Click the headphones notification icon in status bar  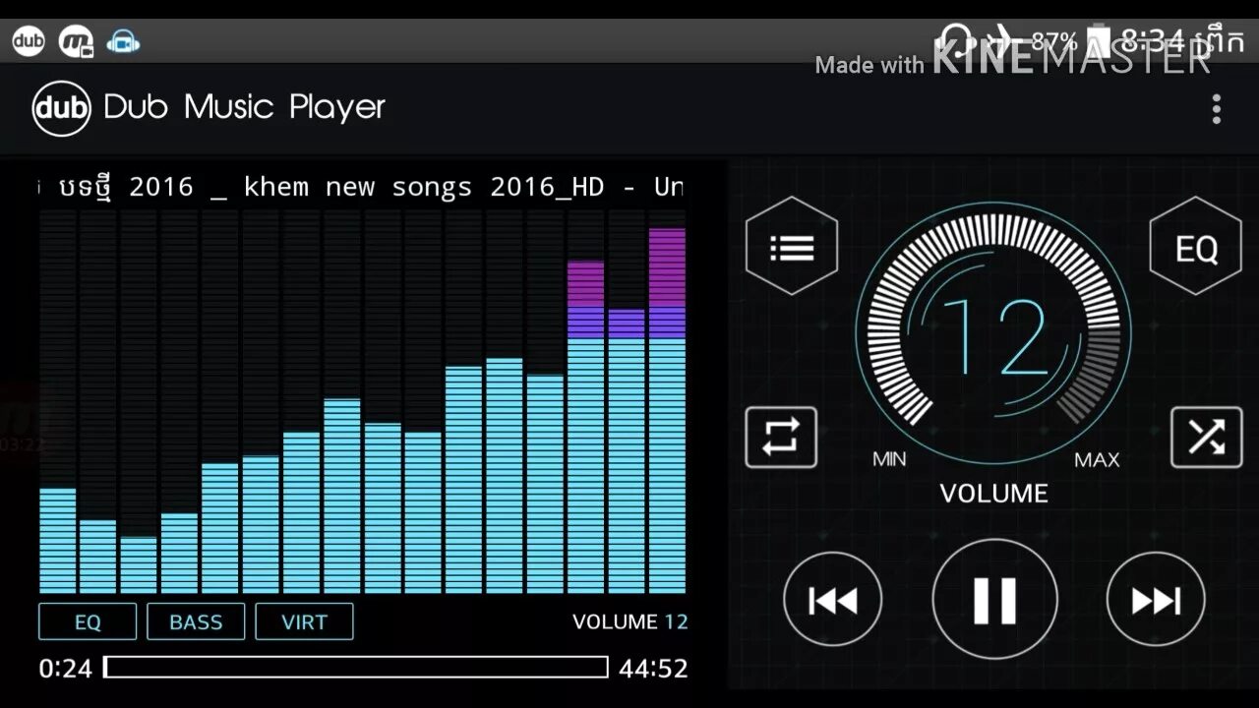[x=123, y=41]
